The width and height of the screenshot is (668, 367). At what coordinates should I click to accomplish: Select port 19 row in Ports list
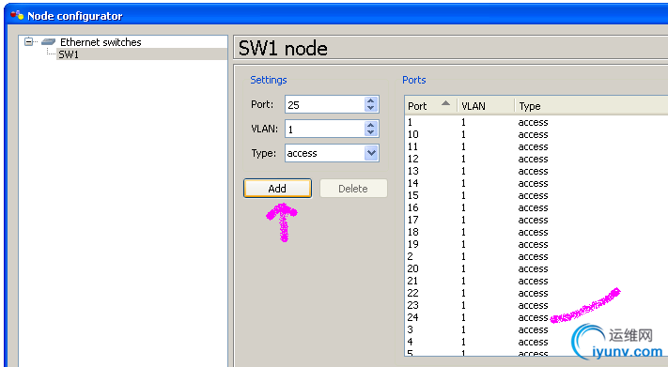tap(536, 244)
